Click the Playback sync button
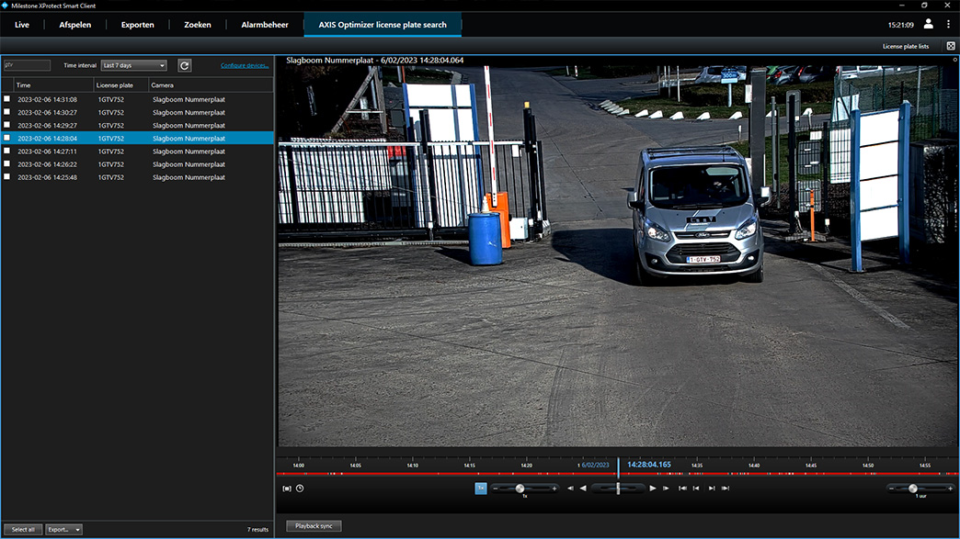This screenshot has height=539, width=960. pos(314,525)
